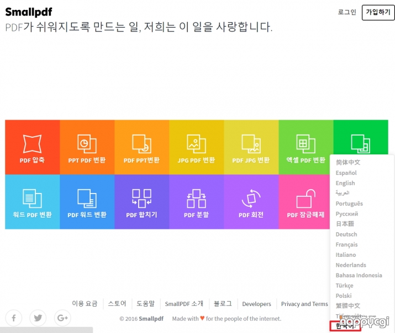Click the 로그인 login link
Screen dimensions: 395x333
click(347, 12)
